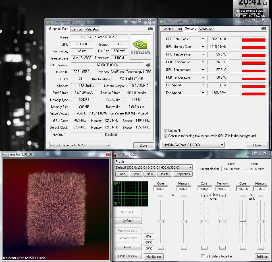This screenshot has width=272, height=262.
Task: Click Save profile button in ATITool
Action: [136, 174]
